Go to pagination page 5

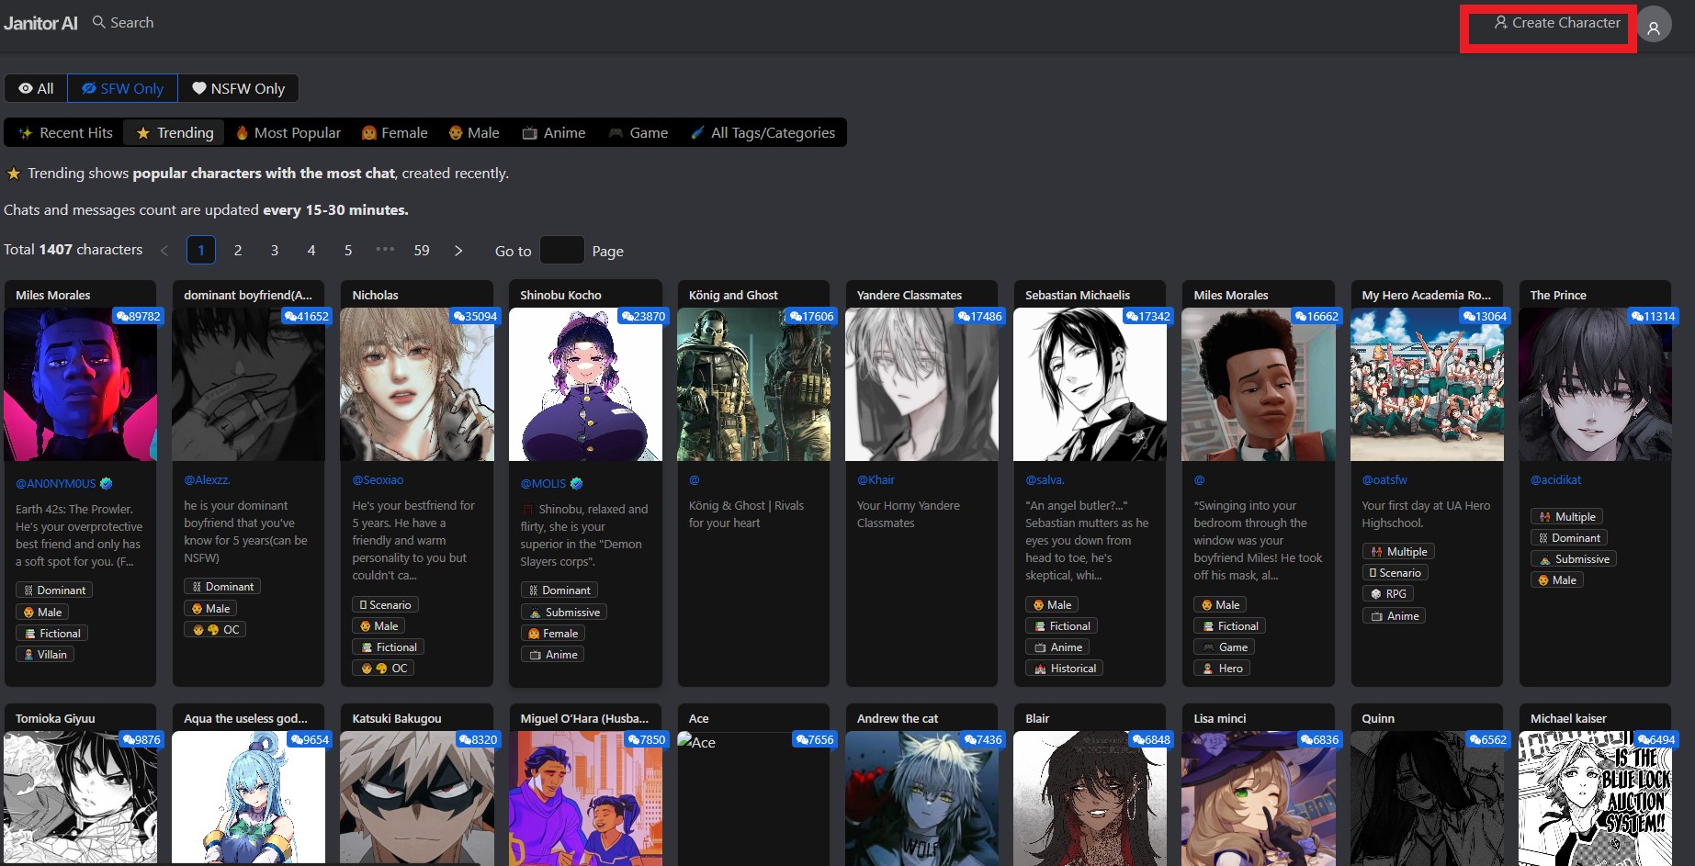click(x=348, y=250)
